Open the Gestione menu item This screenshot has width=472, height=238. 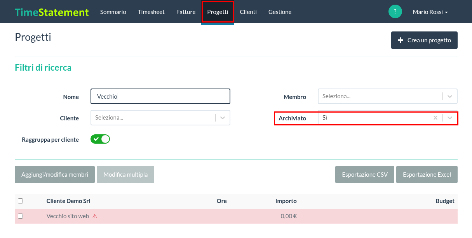[x=280, y=12]
